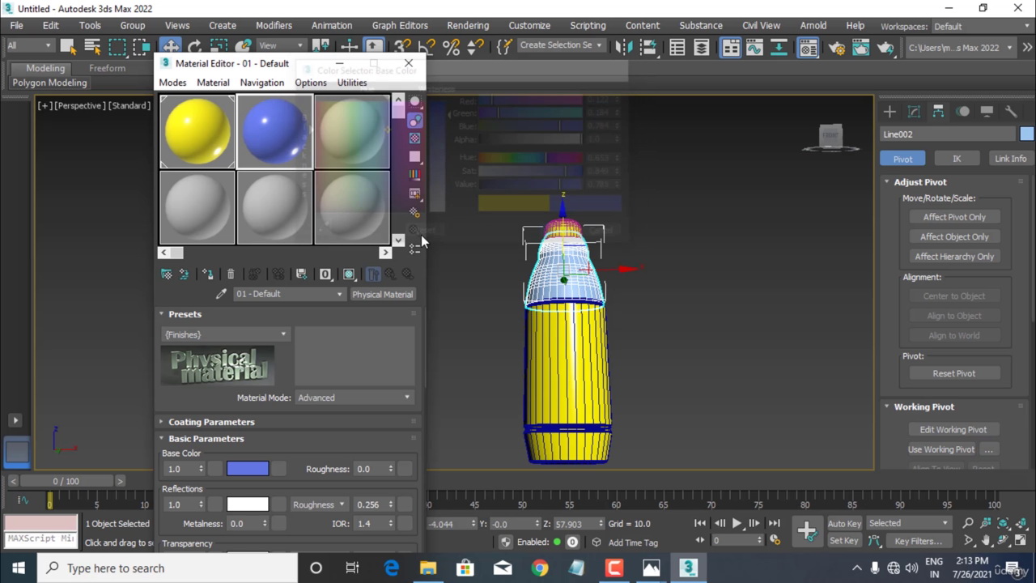Open the Align tool
This screenshot has height=583, width=1036.
coord(647,47)
